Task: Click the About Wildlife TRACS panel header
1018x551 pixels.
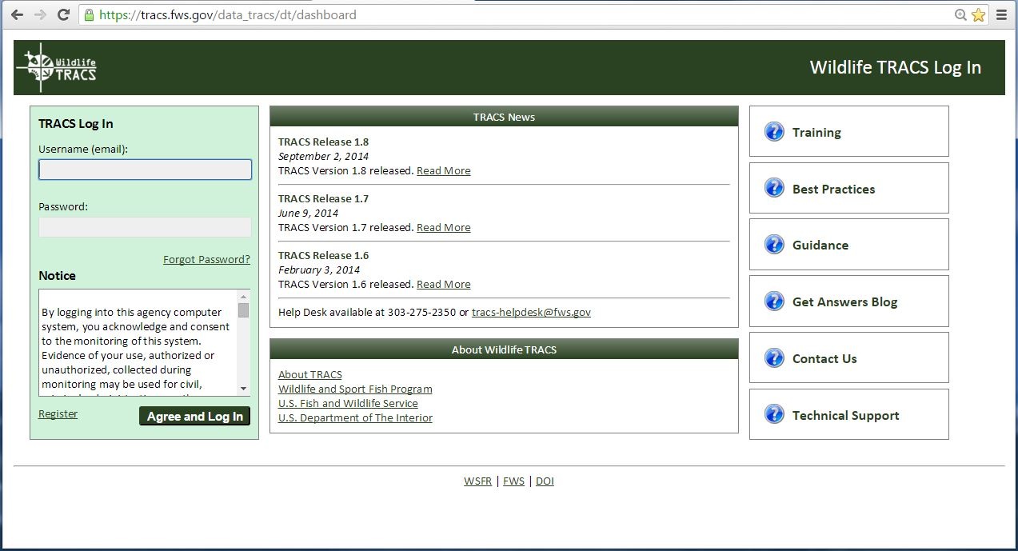Action: pyautogui.click(x=504, y=349)
